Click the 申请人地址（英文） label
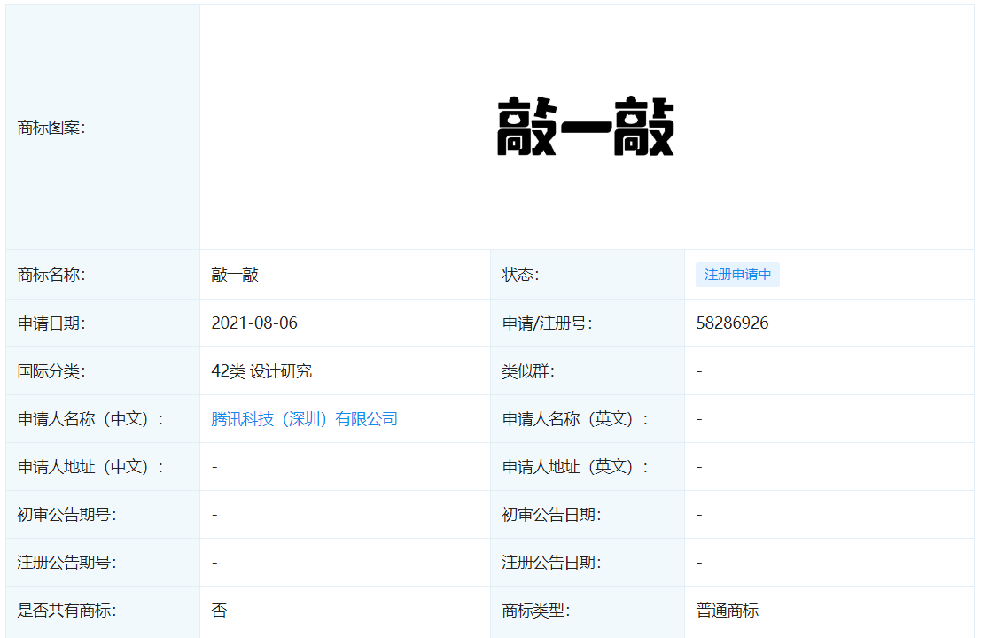The image size is (981, 638). click(576, 467)
